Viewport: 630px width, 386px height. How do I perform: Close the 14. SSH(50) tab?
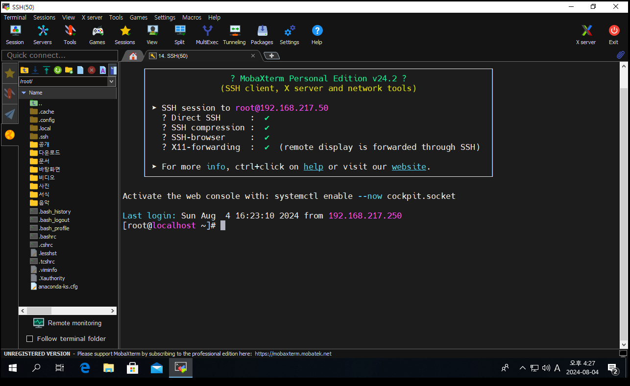pos(253,56)
